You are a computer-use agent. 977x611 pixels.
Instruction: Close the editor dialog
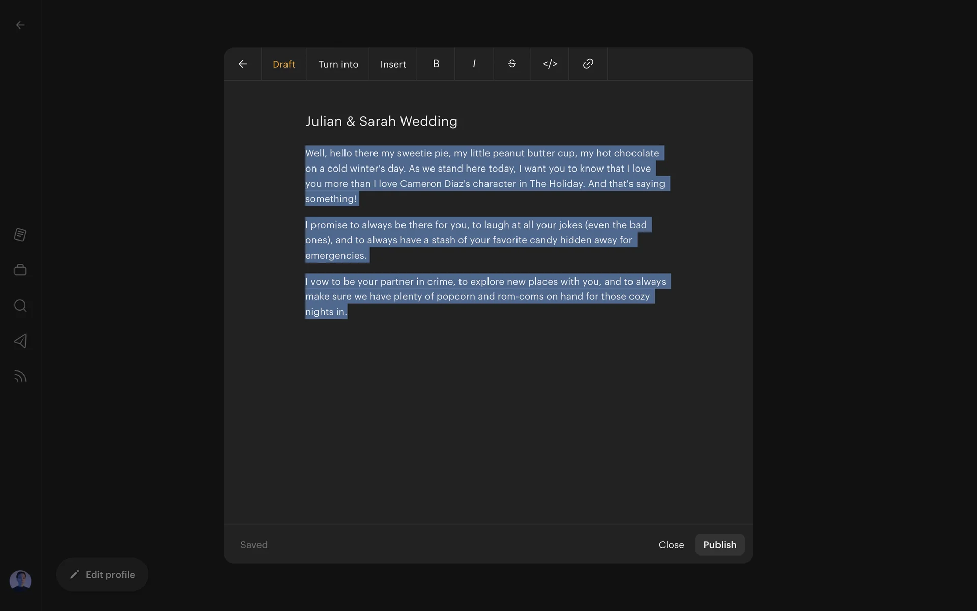(671, 544)
